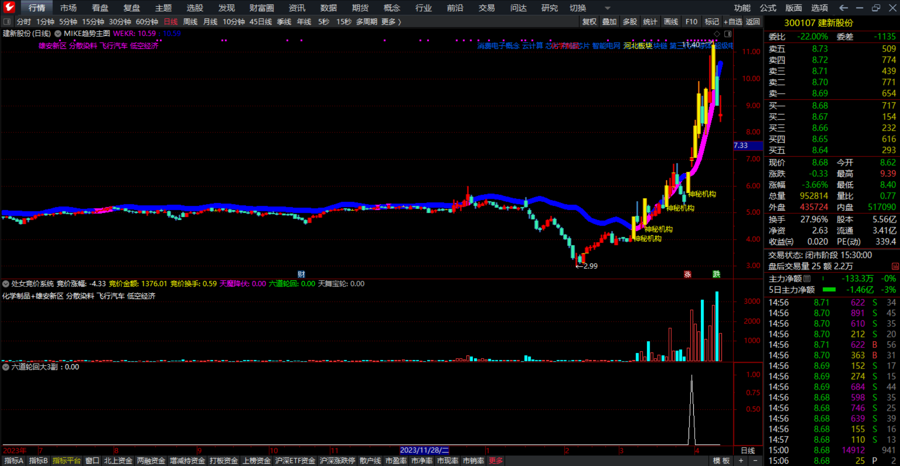Click the 多股 button
The width and height of the screenshot is (900, 466).
pos(630,22)
